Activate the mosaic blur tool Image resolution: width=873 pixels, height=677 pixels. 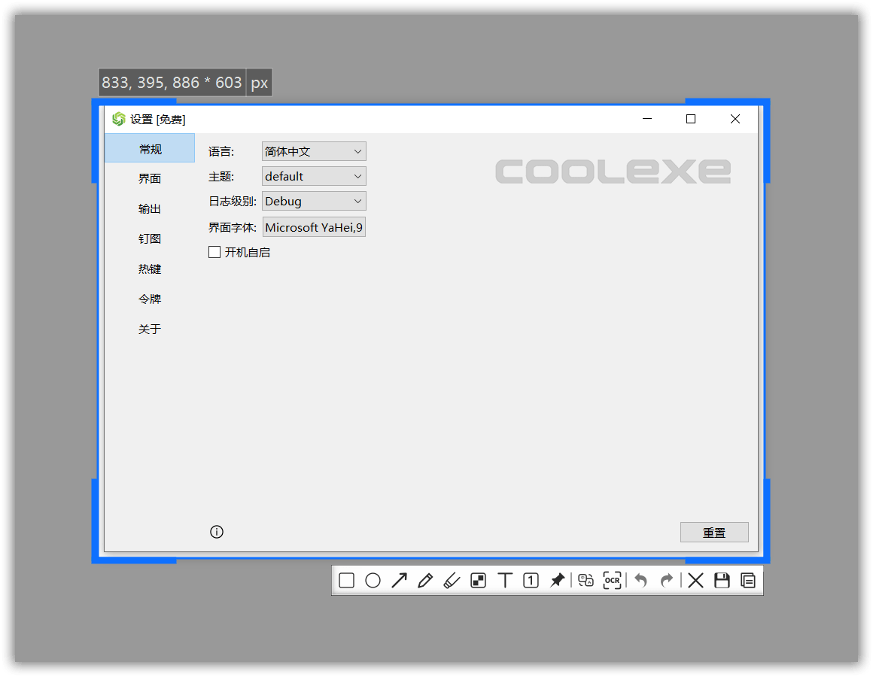coord(479,580)
